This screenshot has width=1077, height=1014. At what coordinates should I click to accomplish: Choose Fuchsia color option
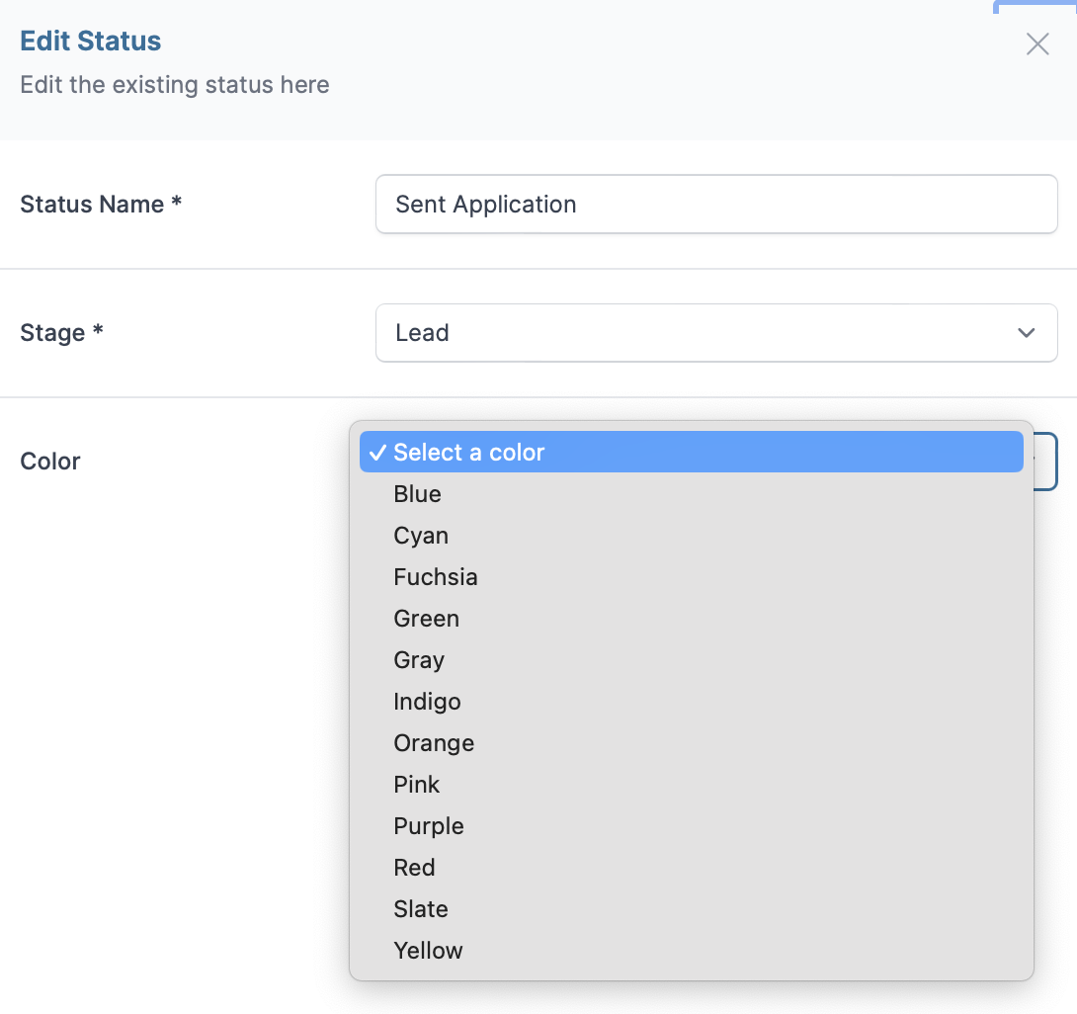click(x=436, y=577)
